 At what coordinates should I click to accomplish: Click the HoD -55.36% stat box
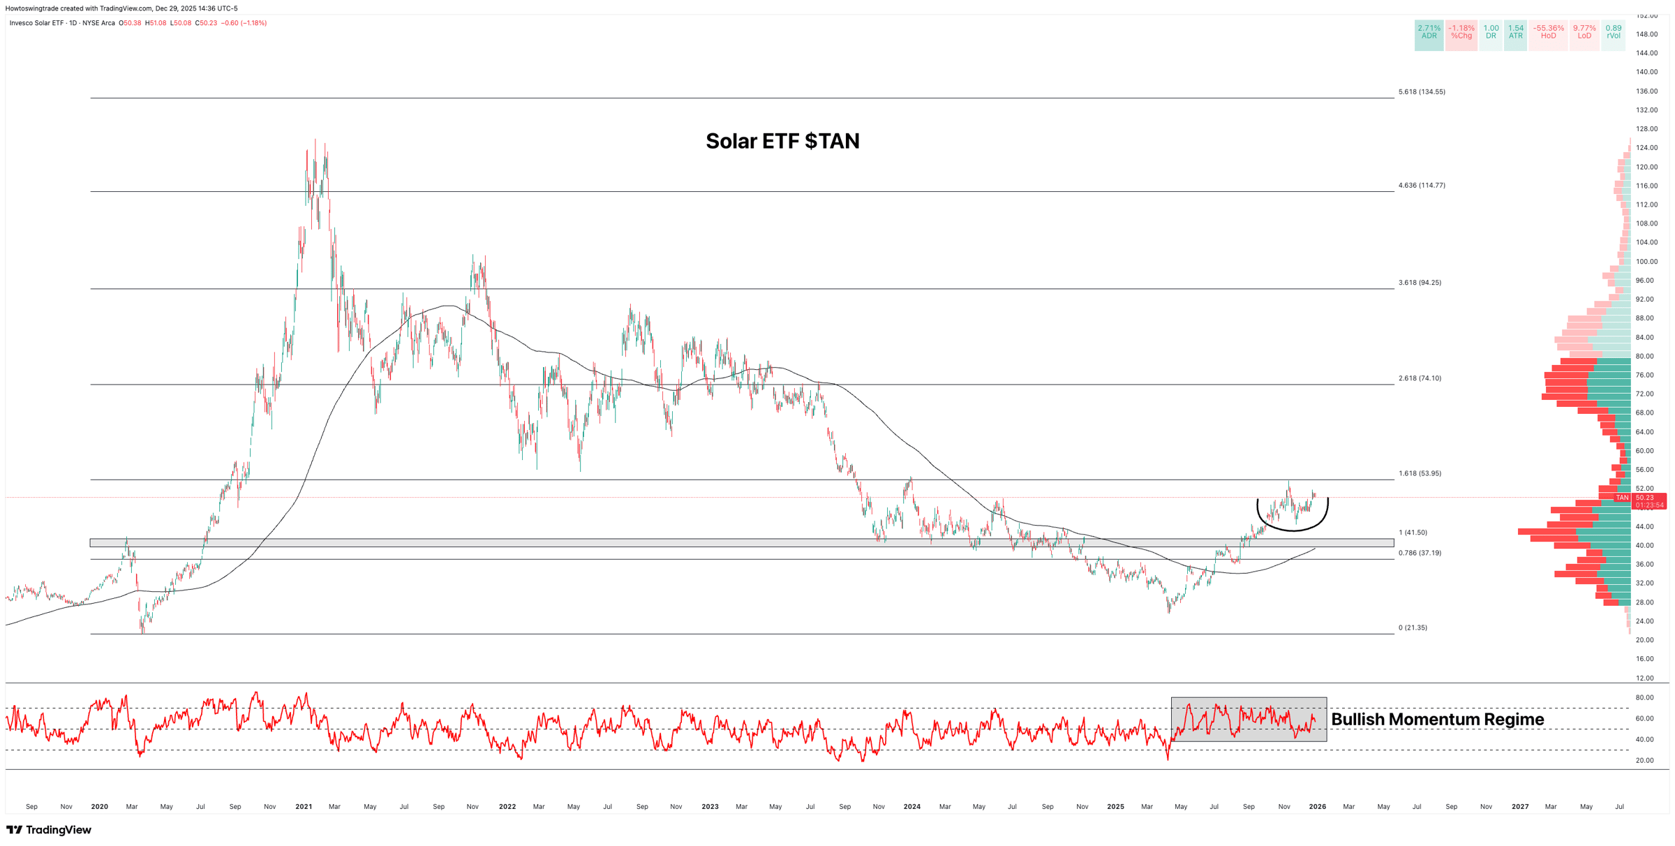tap(1548, 32)
